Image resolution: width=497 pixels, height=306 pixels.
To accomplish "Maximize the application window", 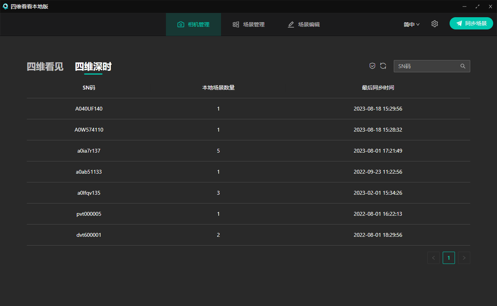I will (478, 7).
